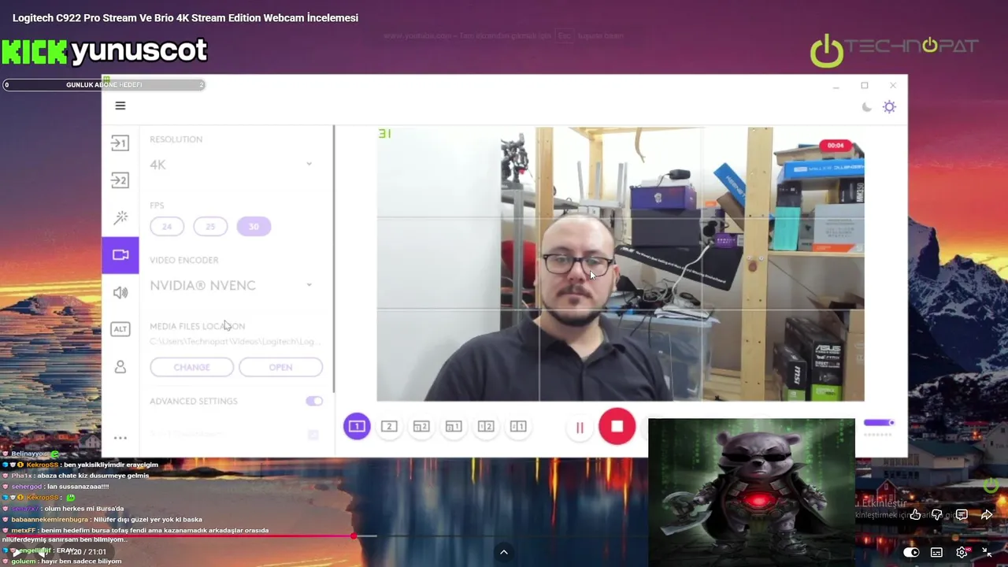
Task: Select 30 FPS option
Action: (x=254, y=227)
